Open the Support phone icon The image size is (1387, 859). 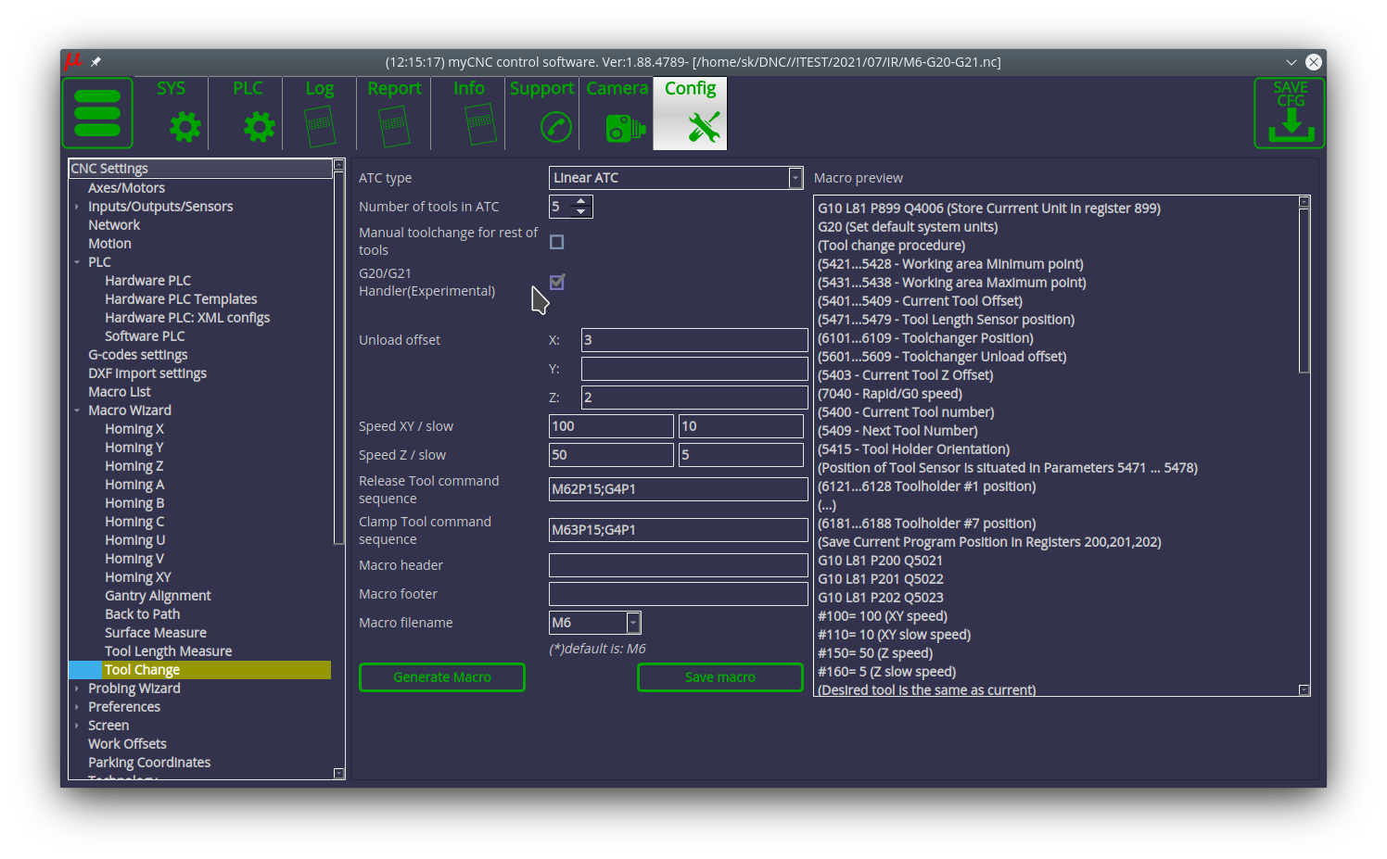pos(555,127)
